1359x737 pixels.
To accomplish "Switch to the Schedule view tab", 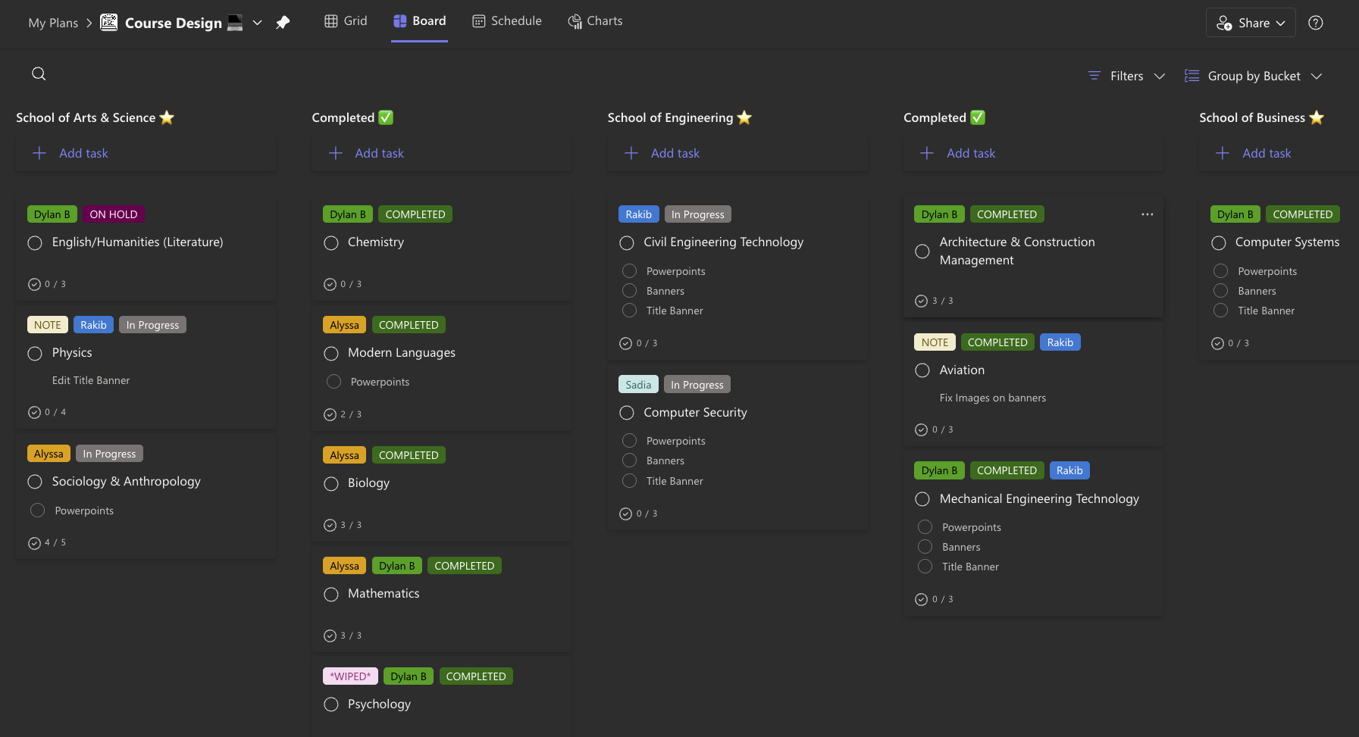I will coord(507,21).
